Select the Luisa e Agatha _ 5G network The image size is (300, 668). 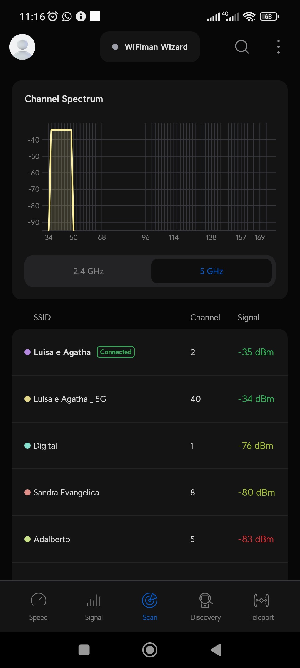coord(150,399)
